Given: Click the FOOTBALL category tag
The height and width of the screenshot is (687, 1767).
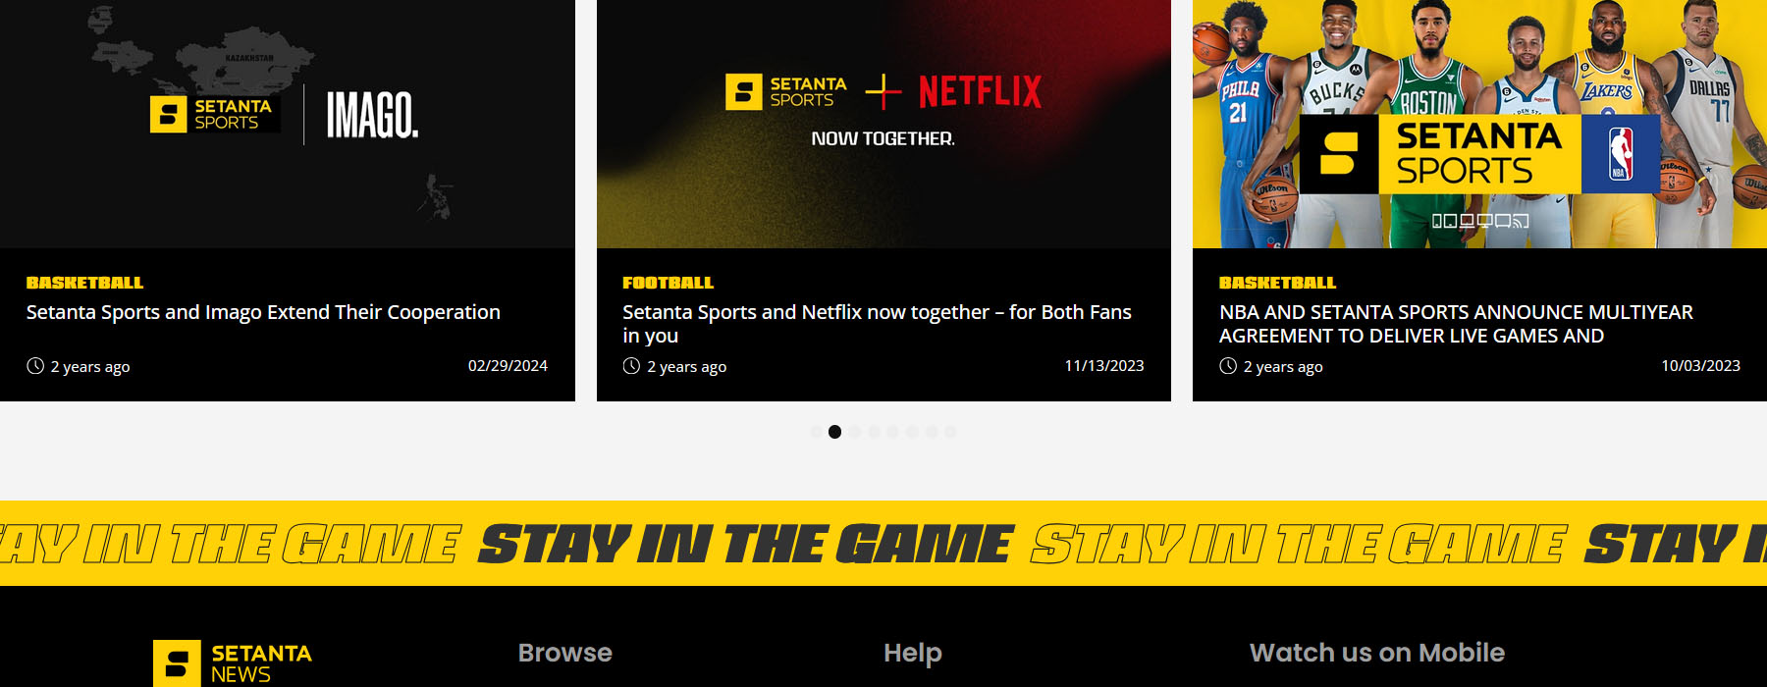Looking at the screenshot, I should 668,283.
